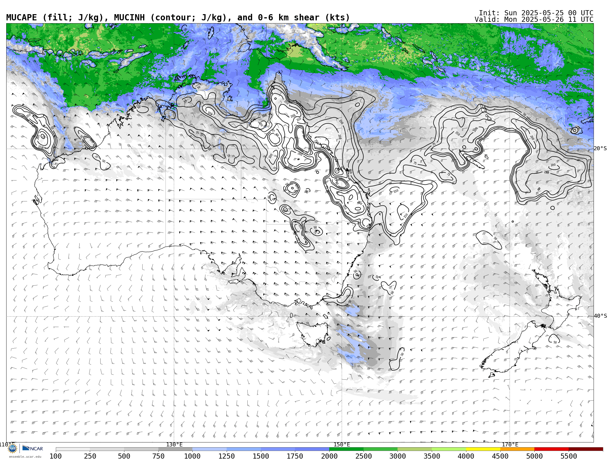Image resolution: width=612 pixels, height=460 pixels.
Task: Click the 2500 colorbar tick label
Action: tap(364, 456)
